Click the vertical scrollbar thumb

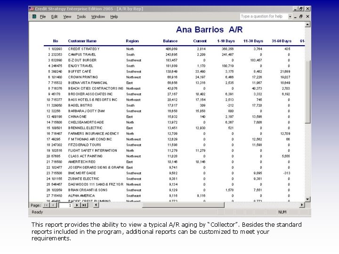pos(307,92)
